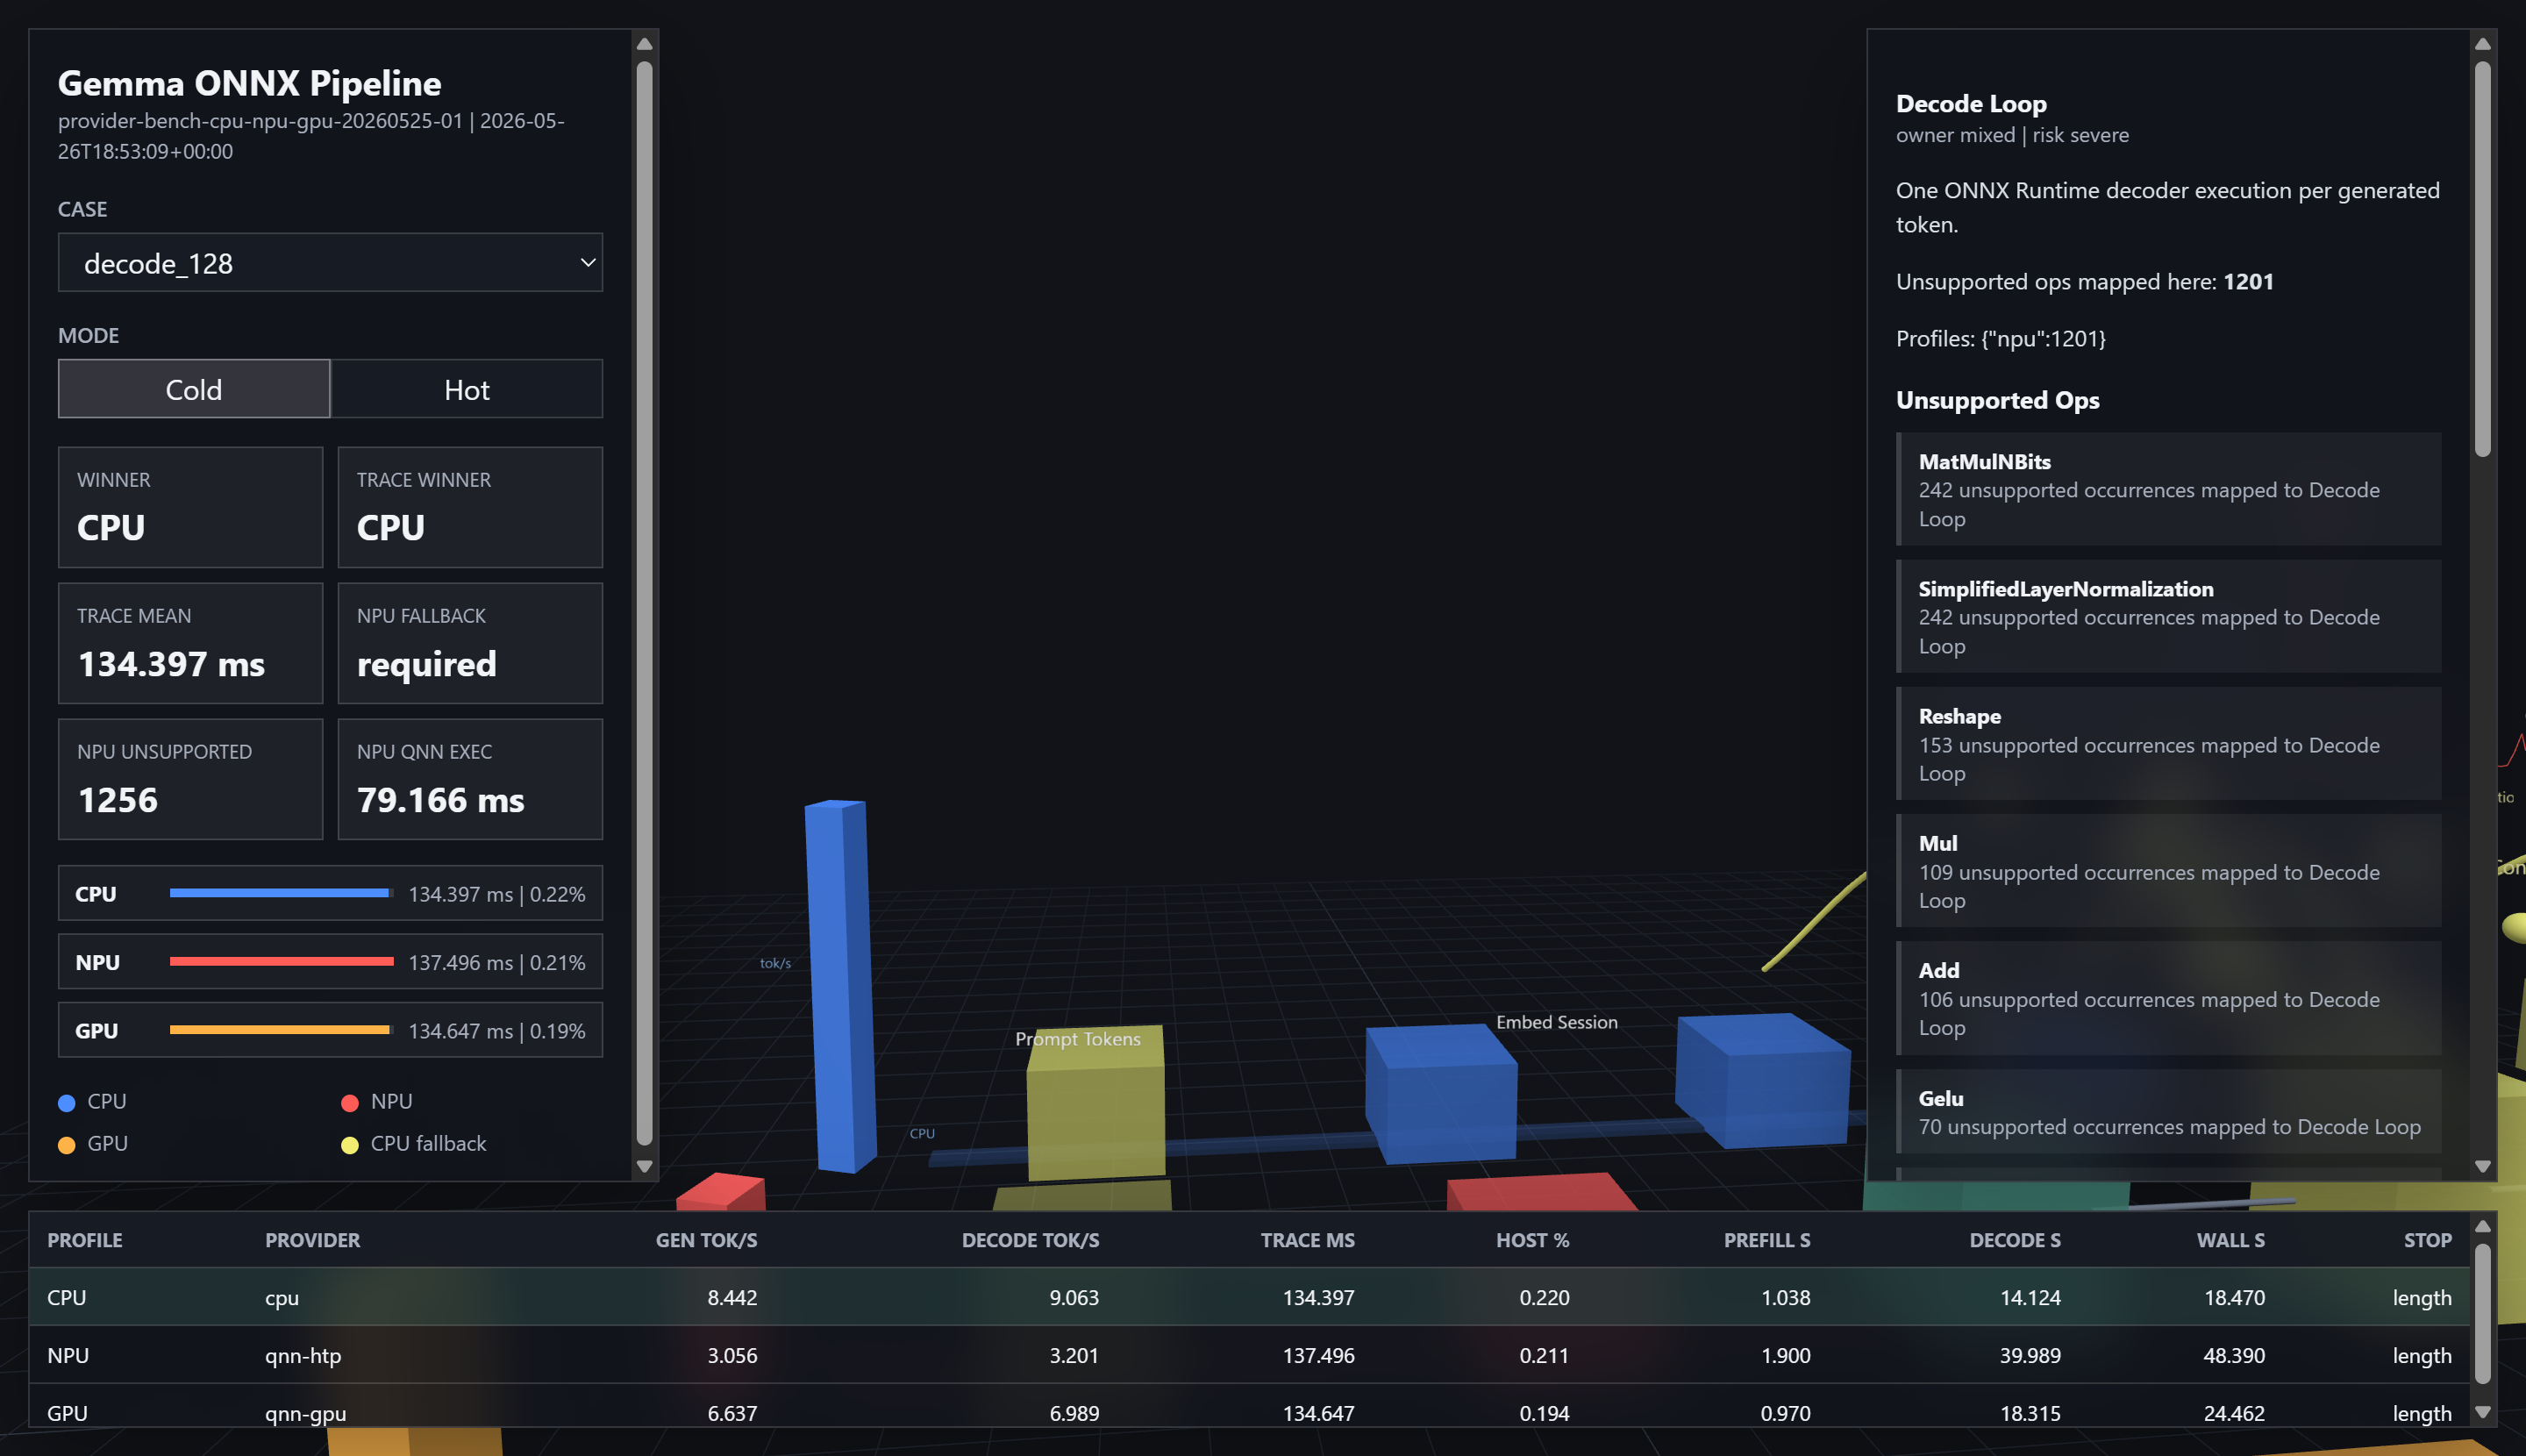Click the red NPU legend dot
This screenshot has width=2526, height=1456.
(x=350, y=1103)
